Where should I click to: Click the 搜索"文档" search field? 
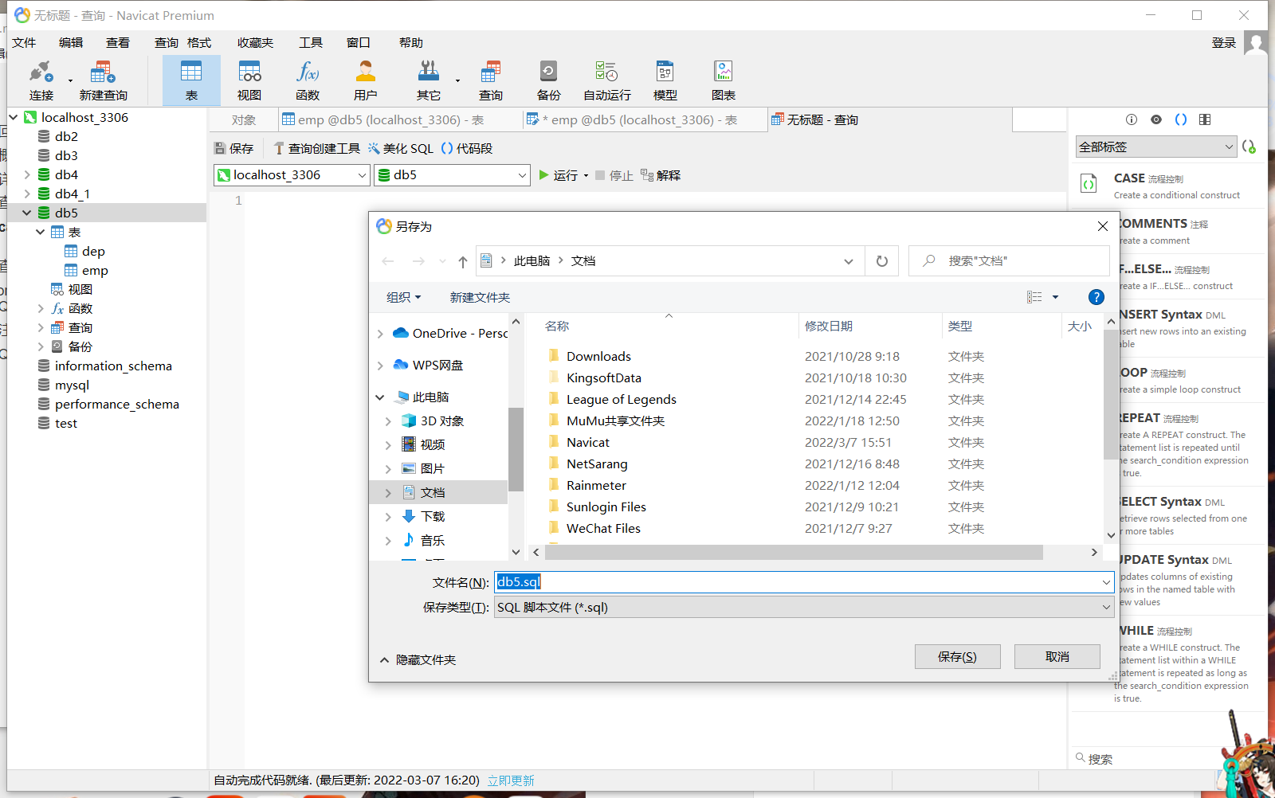coord(1009,261)
